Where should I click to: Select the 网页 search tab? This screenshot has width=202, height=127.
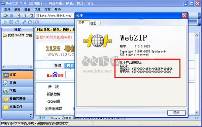pos(69,66)
